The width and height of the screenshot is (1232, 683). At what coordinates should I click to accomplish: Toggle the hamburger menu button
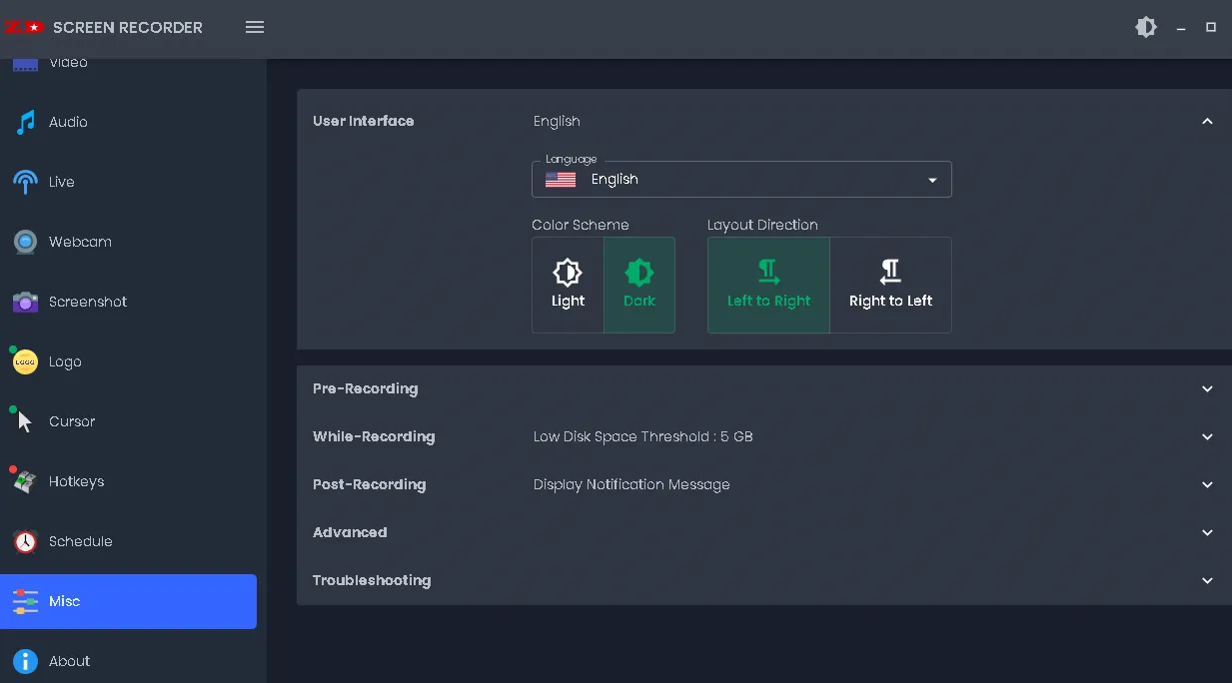click(x=255, y=27)
